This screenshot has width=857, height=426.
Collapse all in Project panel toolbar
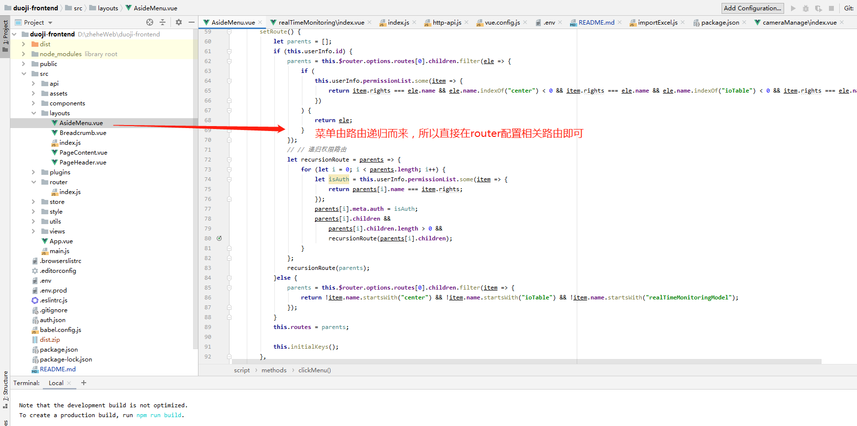(163, 22)
